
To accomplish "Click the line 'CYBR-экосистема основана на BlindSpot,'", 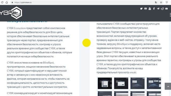I will point(30,63).
